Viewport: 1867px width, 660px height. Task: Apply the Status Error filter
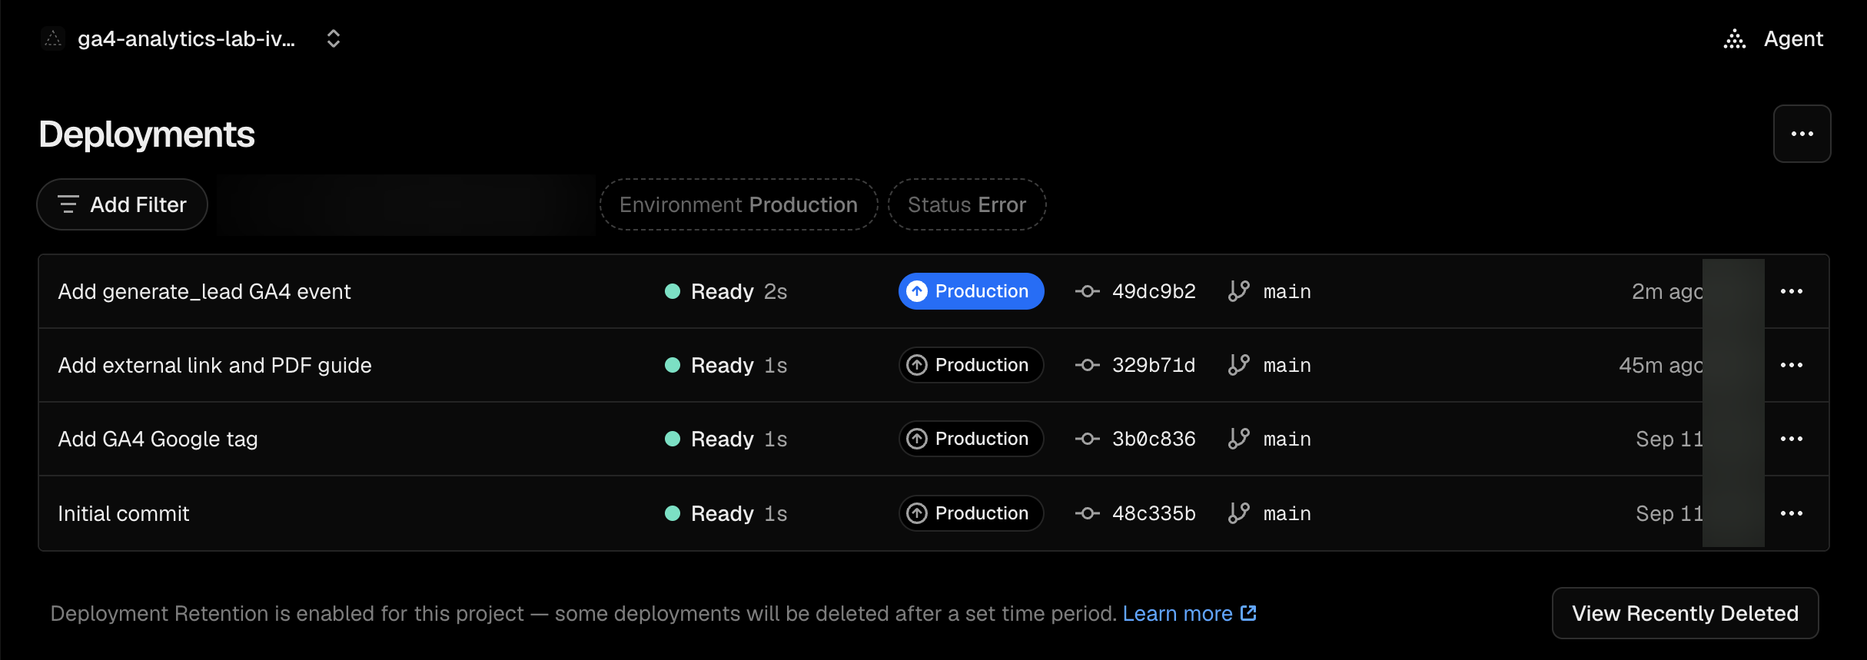click(967, 204)
